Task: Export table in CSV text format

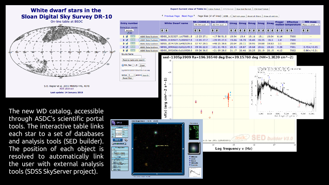Action: (x=261, y=9)
